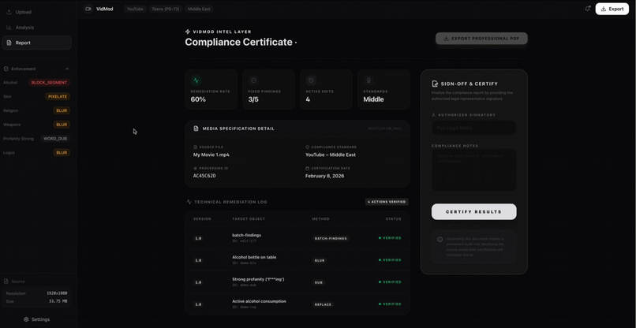Click the DUB method tag
Screen dimensions: 636x328
[319, 282]
